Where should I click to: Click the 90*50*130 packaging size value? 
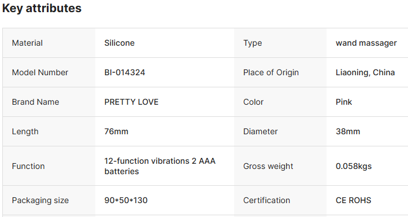pyautogui.click(x=126, y=200)
